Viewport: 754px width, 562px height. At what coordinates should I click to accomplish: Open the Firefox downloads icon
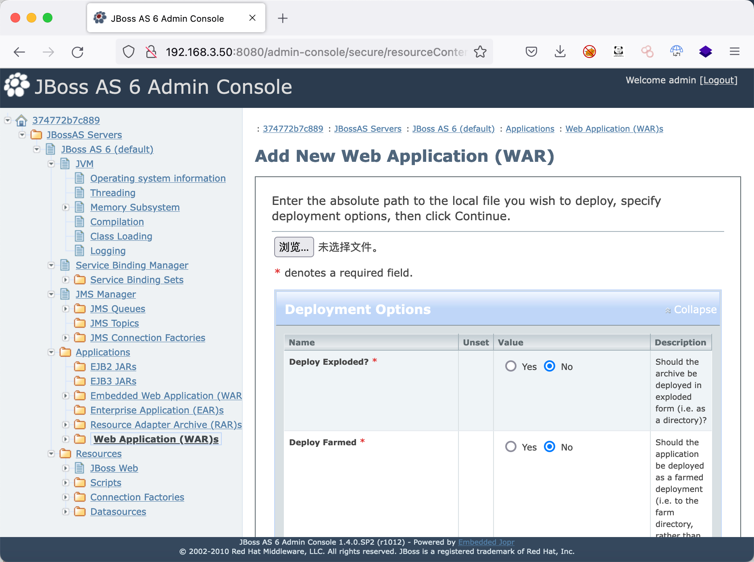tap(560, 52)
